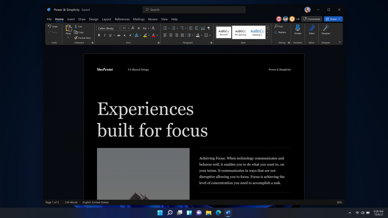388x218 pixels.
Task: Expand the bullet list style options
Action: point(168,28)
